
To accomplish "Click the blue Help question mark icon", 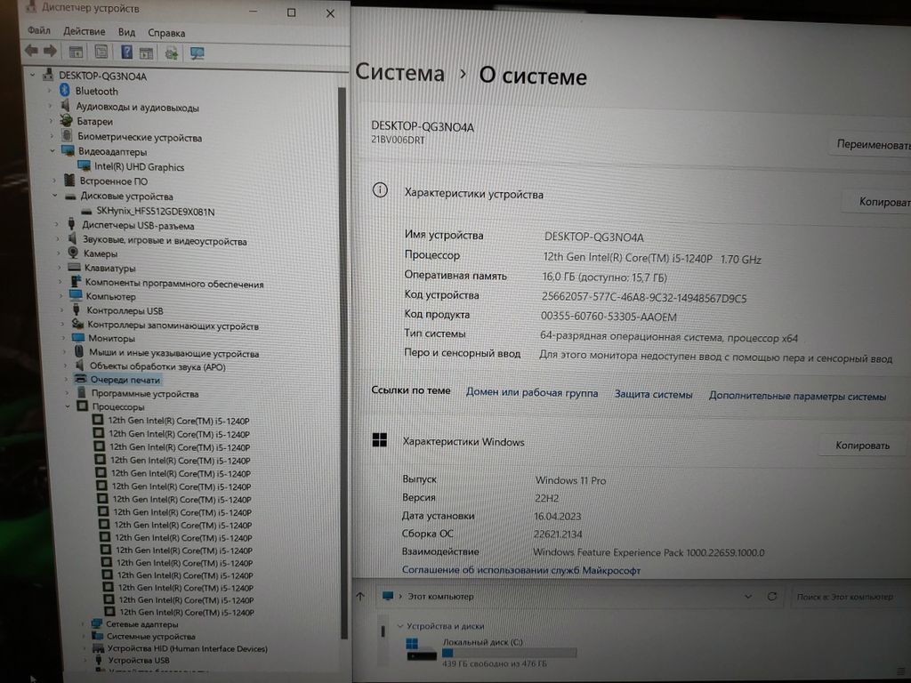I will coord(126,52).
